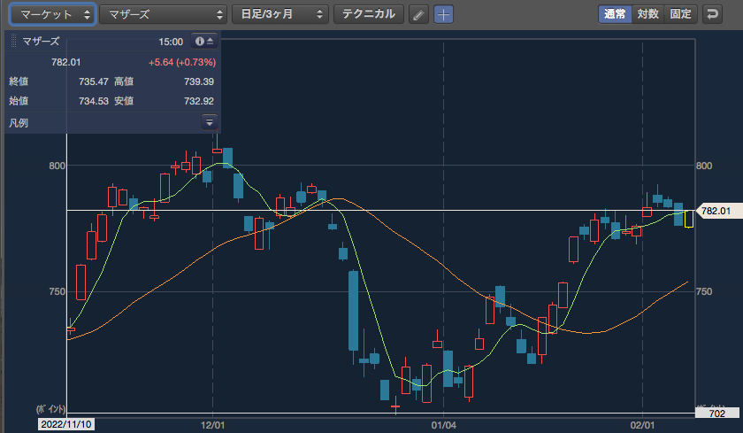Open the マザーズ index dropdown
Screen dimensions: 743x433
coord(163,14)
